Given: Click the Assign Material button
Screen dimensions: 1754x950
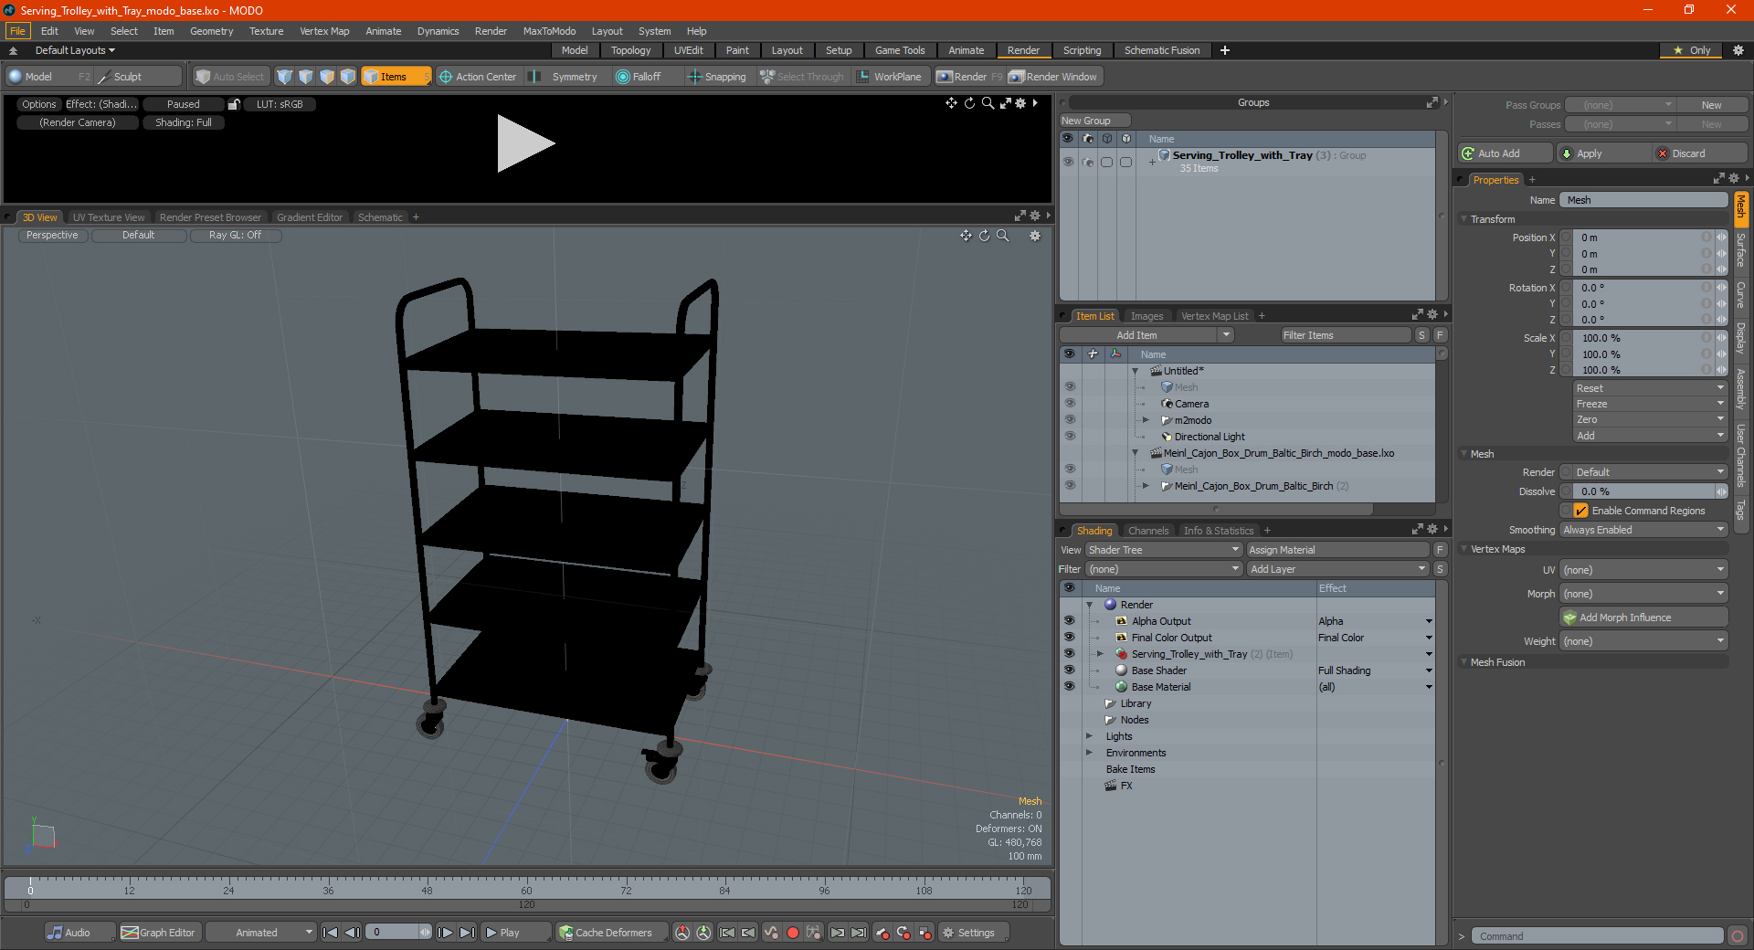Looking at the screenshot, I should coord(1337,550).
